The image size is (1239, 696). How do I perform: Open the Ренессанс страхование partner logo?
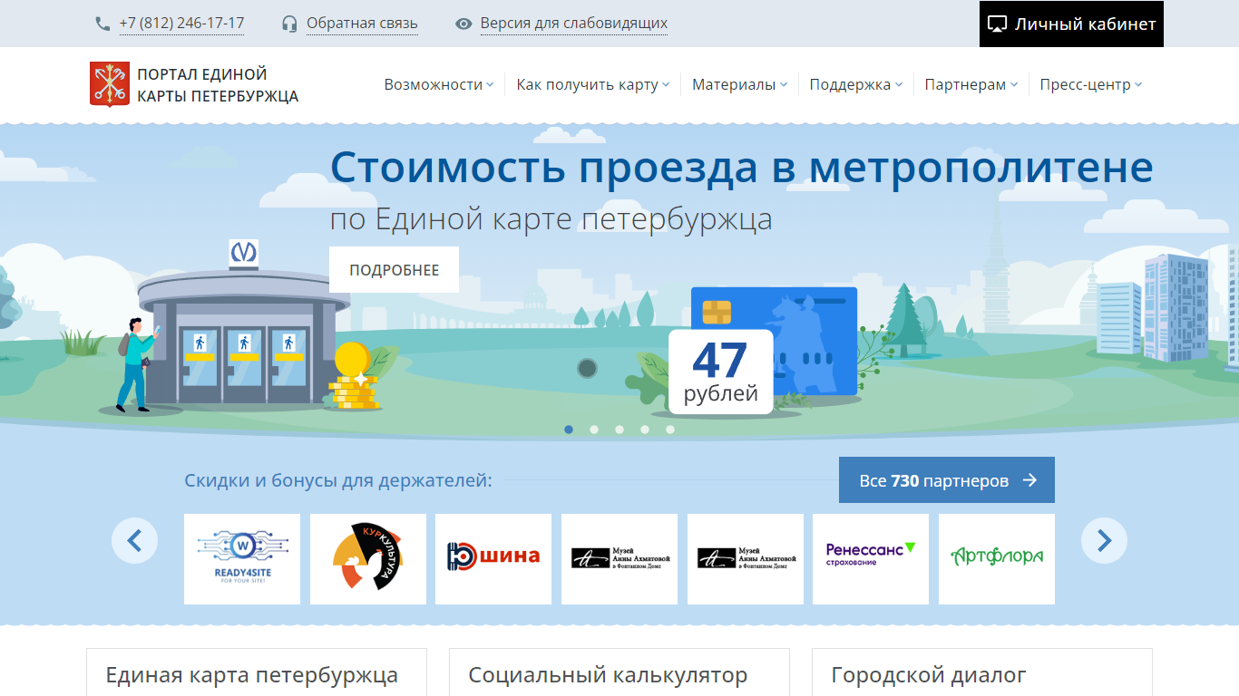click(871, 559)
